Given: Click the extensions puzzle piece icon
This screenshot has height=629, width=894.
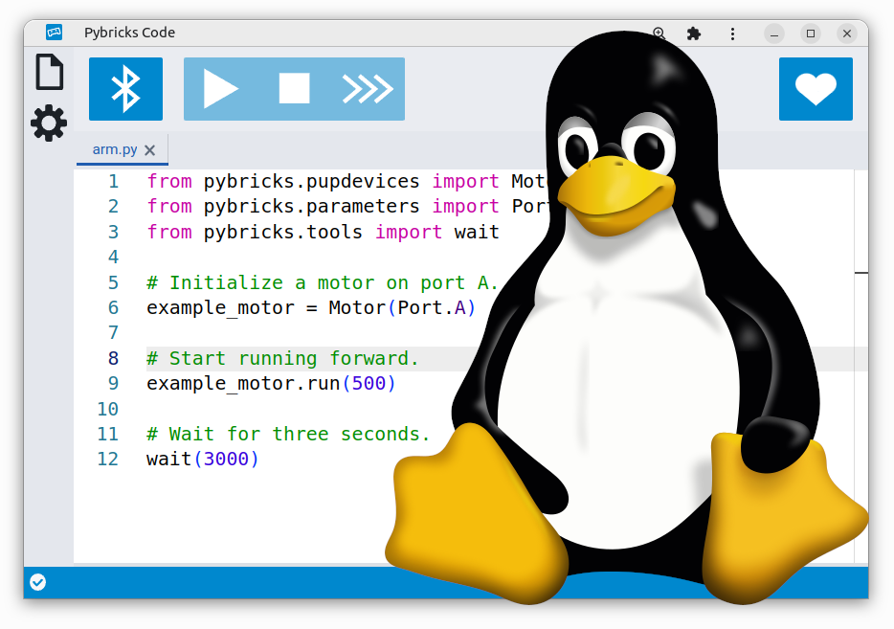Looking at the screenshot, I should tap(694, 34).
